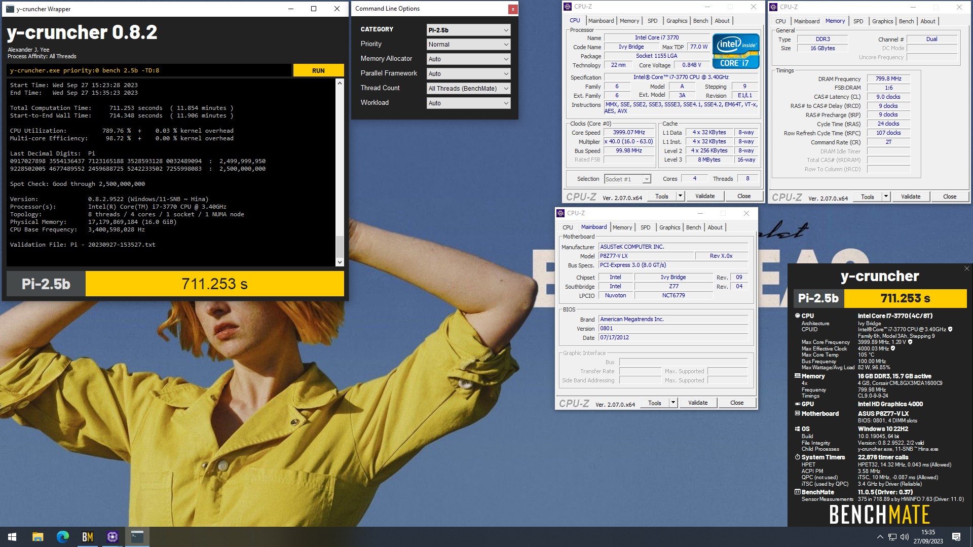Open the Bench tab in the CPU-Z CPU window

pyautogui.click(x=701, y=21)
